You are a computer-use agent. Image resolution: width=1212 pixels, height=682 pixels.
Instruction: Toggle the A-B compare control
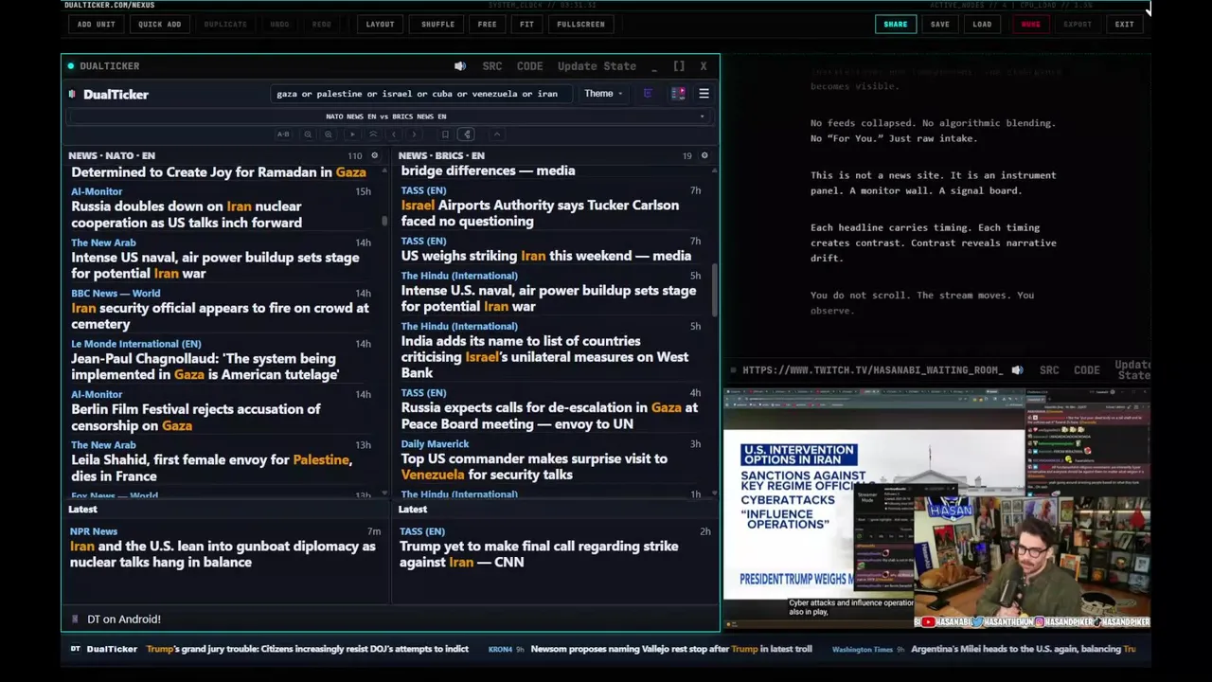tap(283, 135)
